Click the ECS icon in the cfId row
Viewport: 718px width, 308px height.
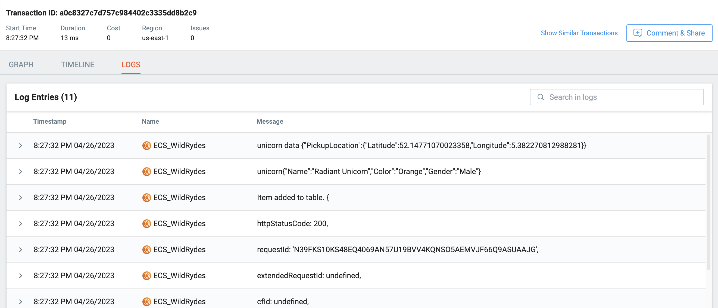tap(146, 301)
